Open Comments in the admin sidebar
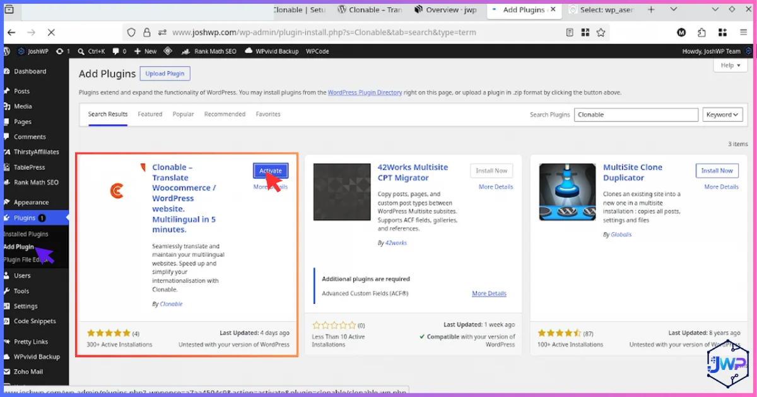The width and height of the screenshot is (757, 397). click(30, 137)
